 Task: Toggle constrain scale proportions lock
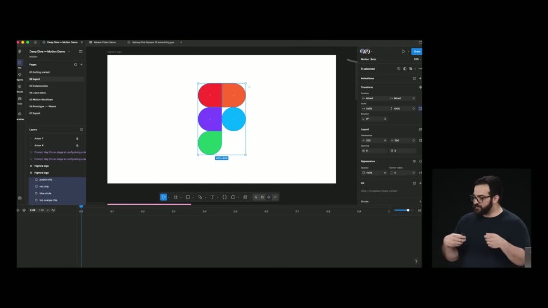420,108
